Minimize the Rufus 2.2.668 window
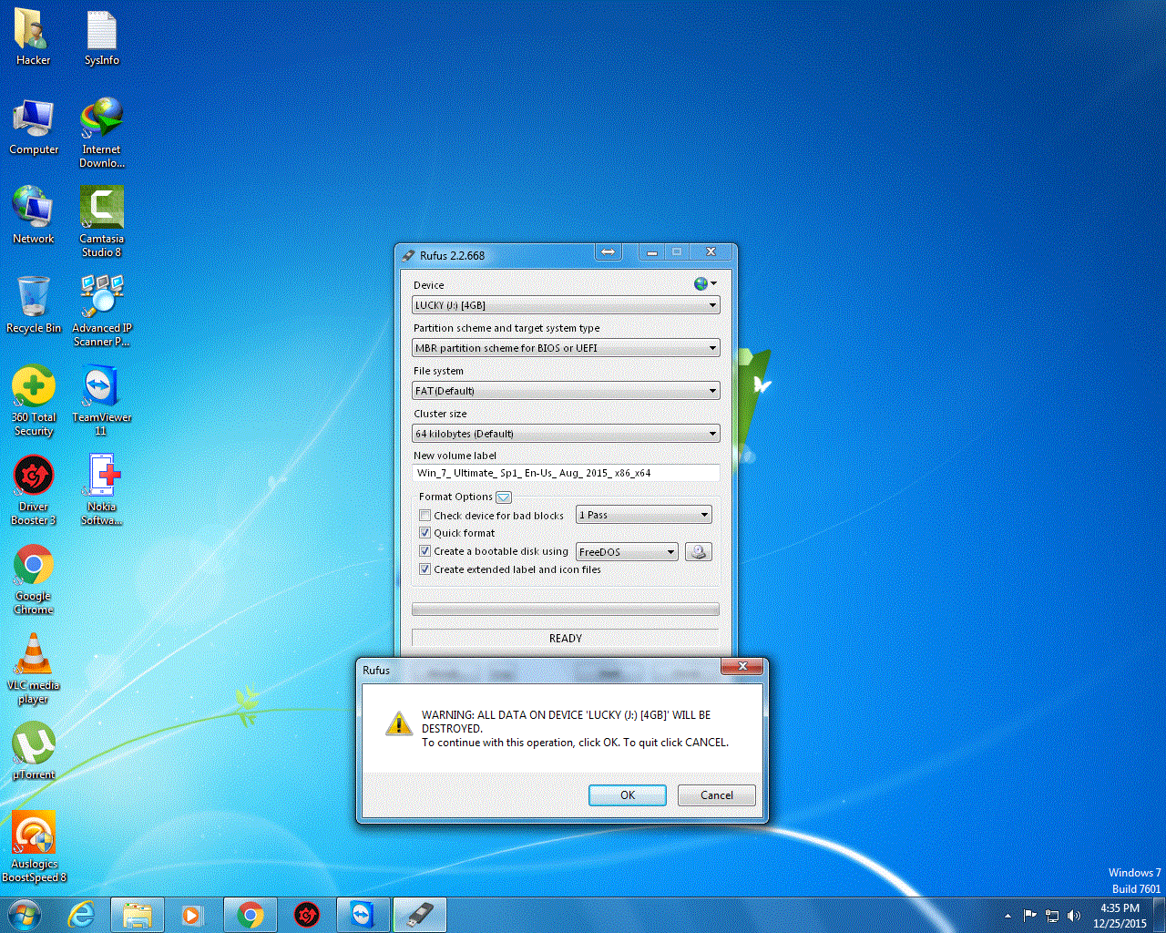This screenshot has height=933, width=1166. click(x=651, y=252)
